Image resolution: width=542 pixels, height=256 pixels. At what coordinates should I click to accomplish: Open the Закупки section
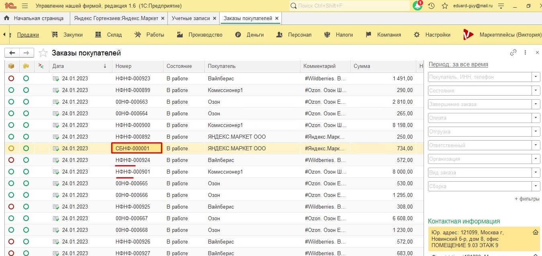[x=67, y=35]
